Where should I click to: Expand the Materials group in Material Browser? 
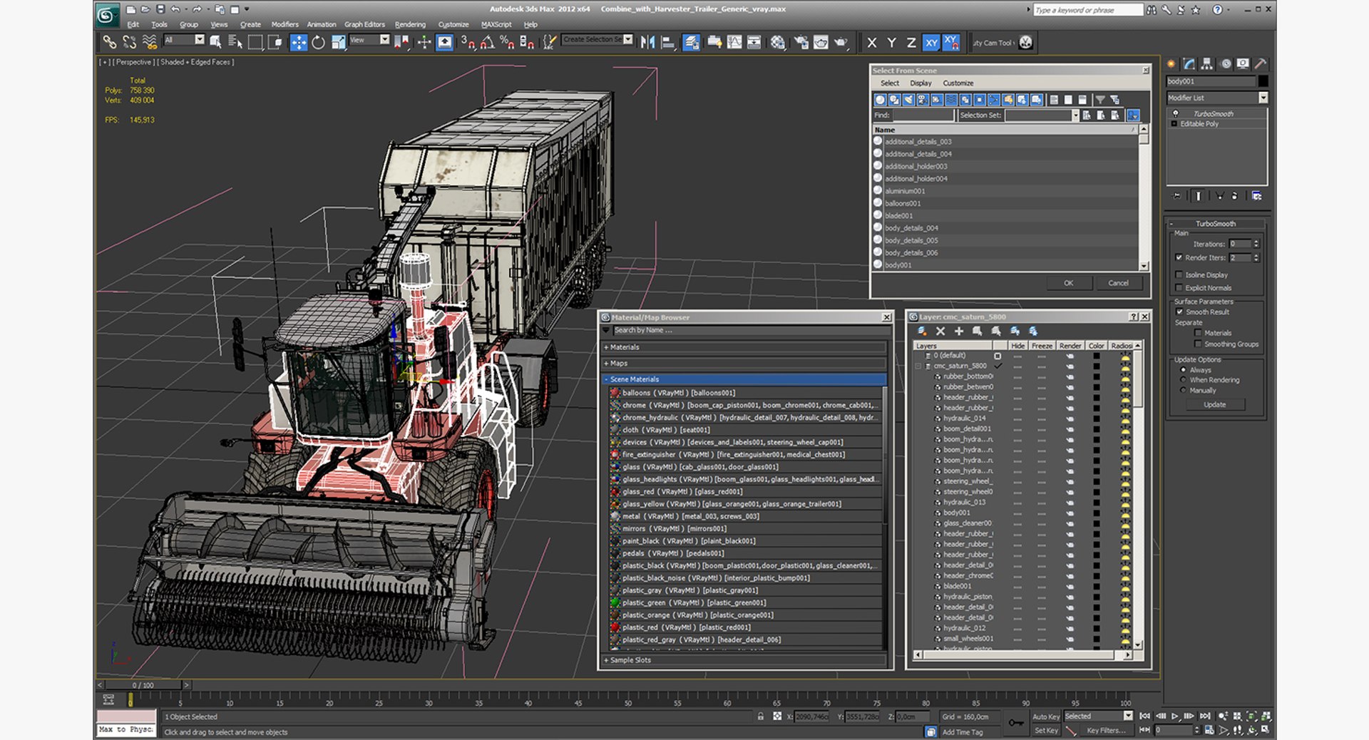pyautogui.click(x=744, y=347)
